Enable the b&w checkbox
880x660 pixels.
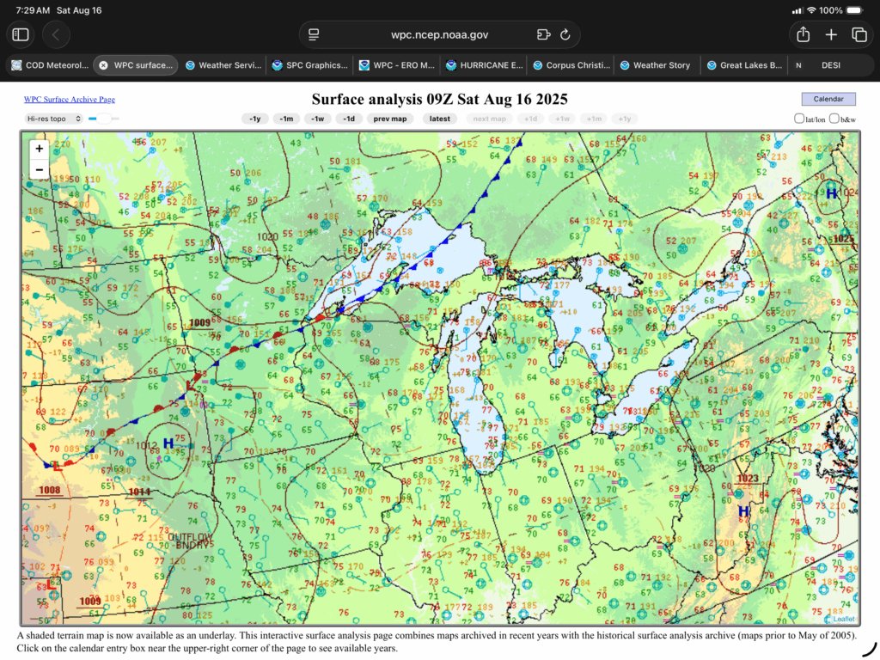(x=834, y=119)
